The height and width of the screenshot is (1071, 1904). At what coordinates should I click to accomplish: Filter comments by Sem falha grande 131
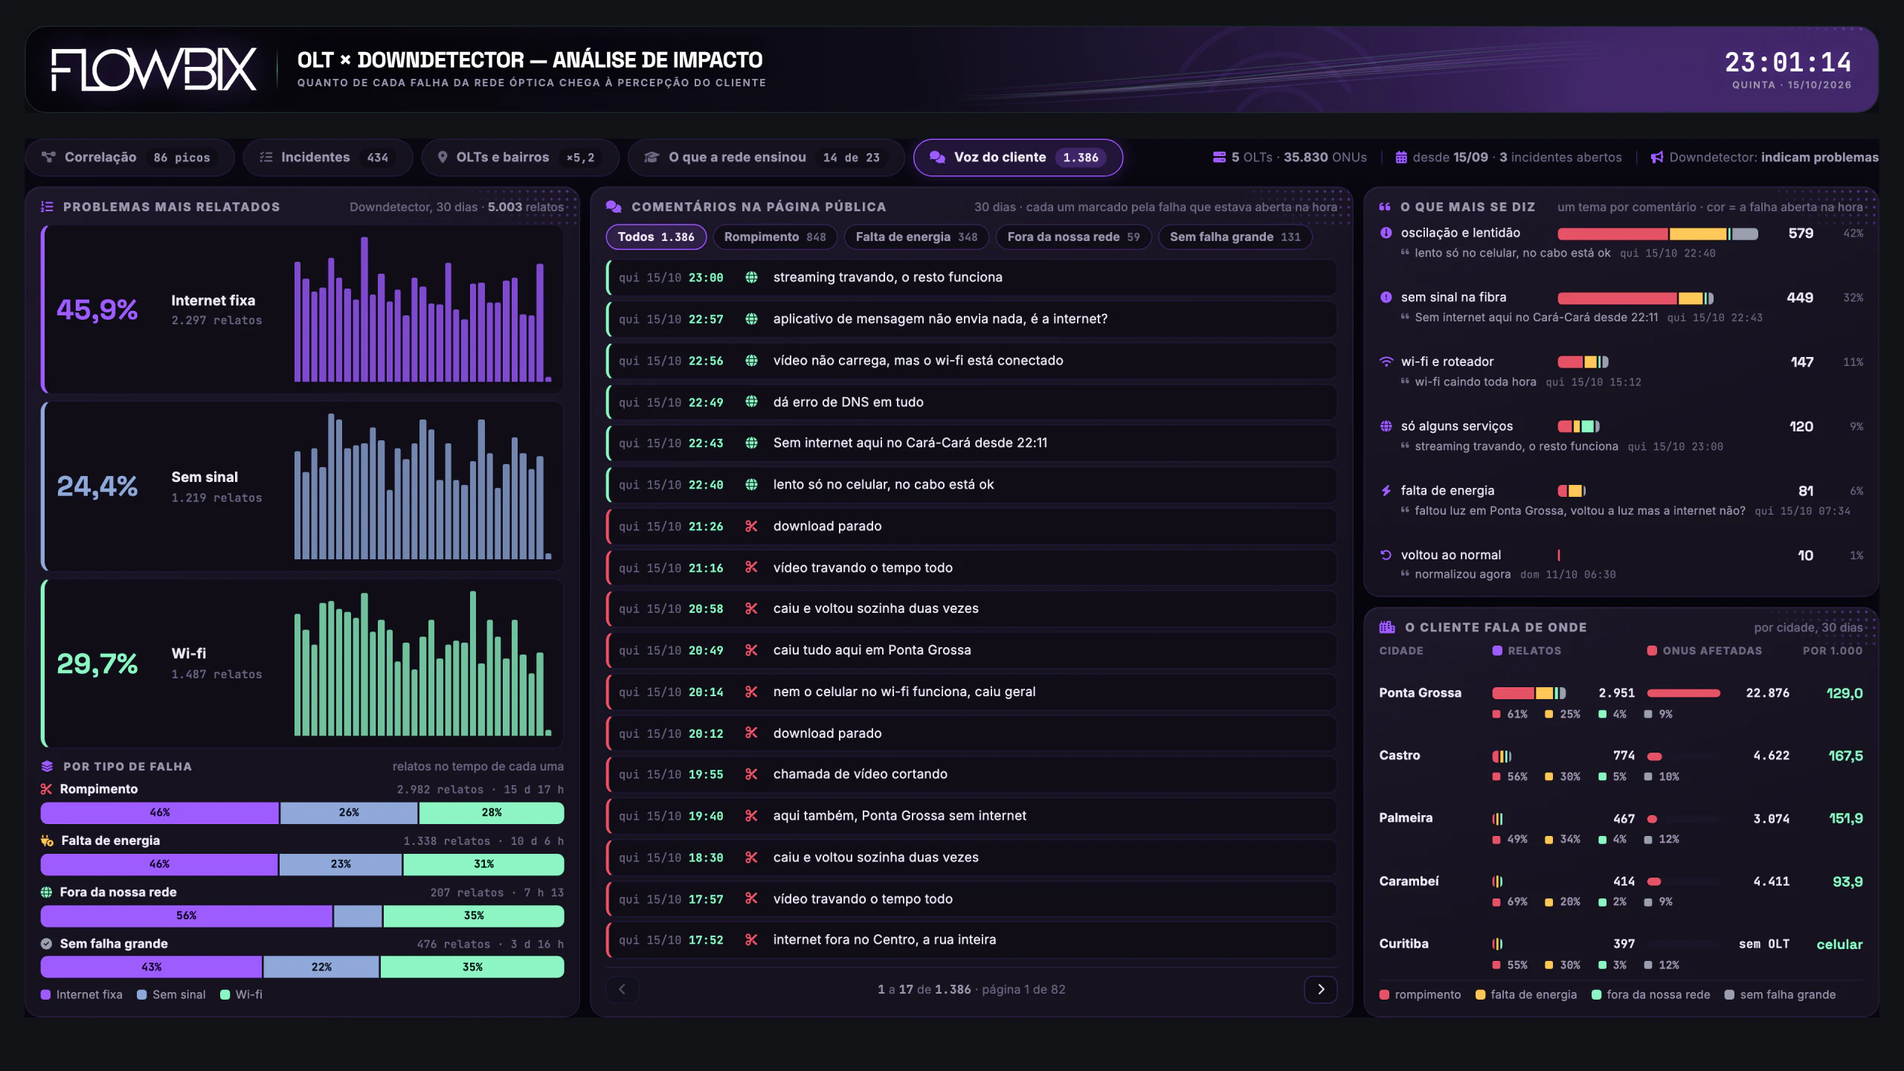[1235, 237]
